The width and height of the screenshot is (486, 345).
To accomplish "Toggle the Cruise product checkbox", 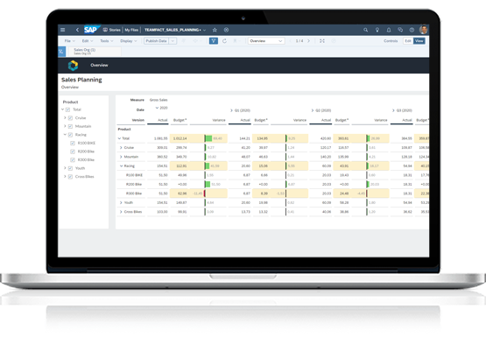I will (70, 118).
